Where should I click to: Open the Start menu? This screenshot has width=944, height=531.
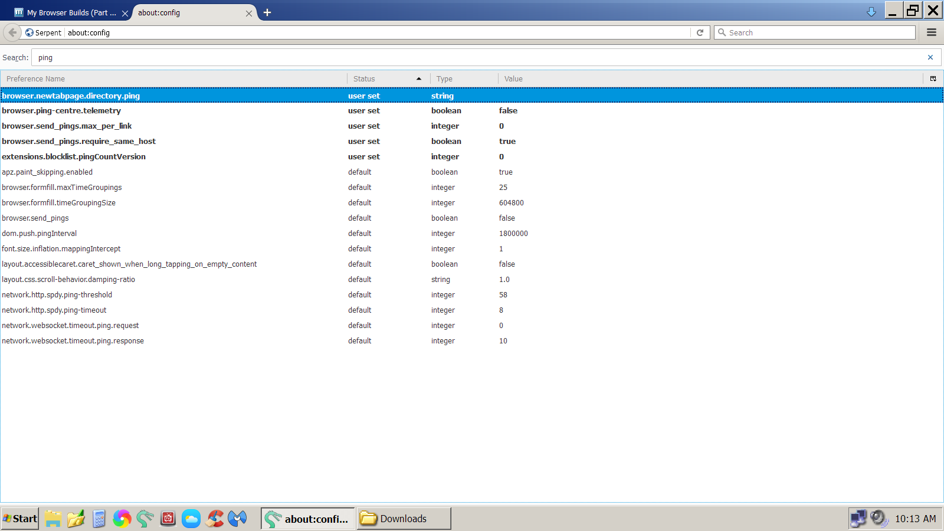tap(20, 519)
